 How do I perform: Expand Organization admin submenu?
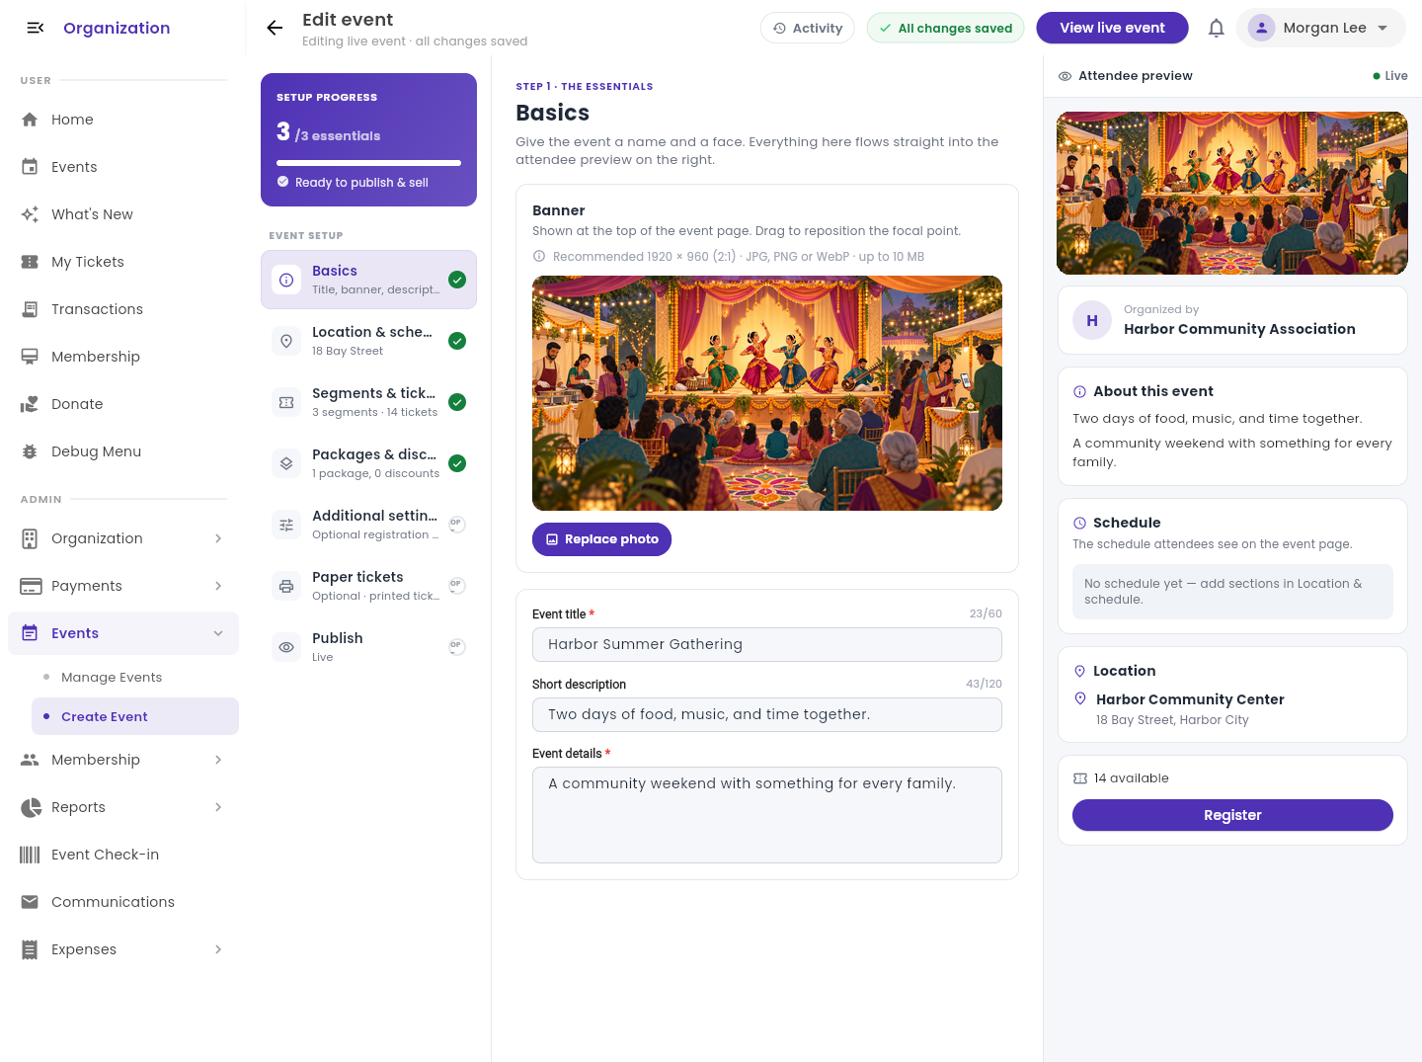[218, 538]
